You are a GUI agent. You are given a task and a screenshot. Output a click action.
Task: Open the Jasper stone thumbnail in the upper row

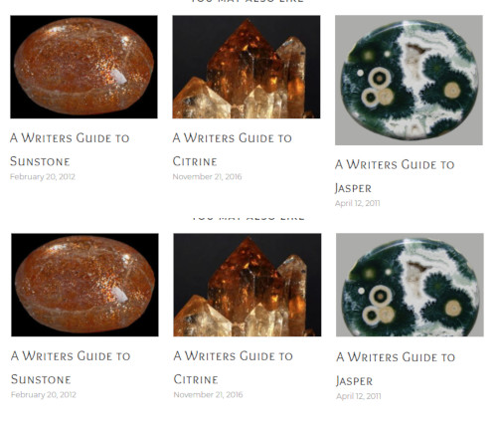[409, 80]
